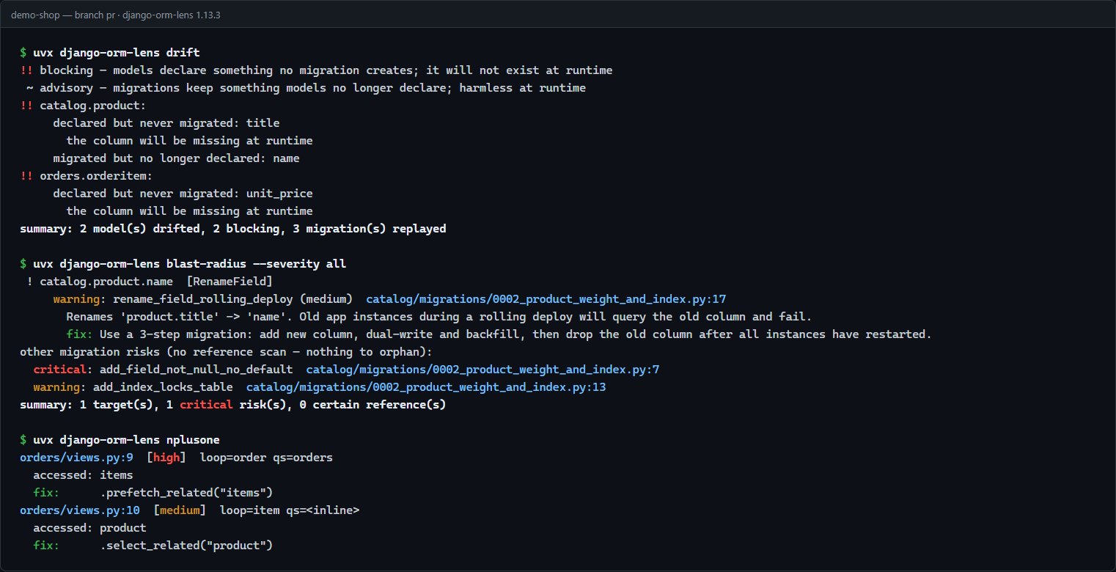1116x572 pixels.
Task: Click fix '.select_related("product")'
Action: click(186, 546)
